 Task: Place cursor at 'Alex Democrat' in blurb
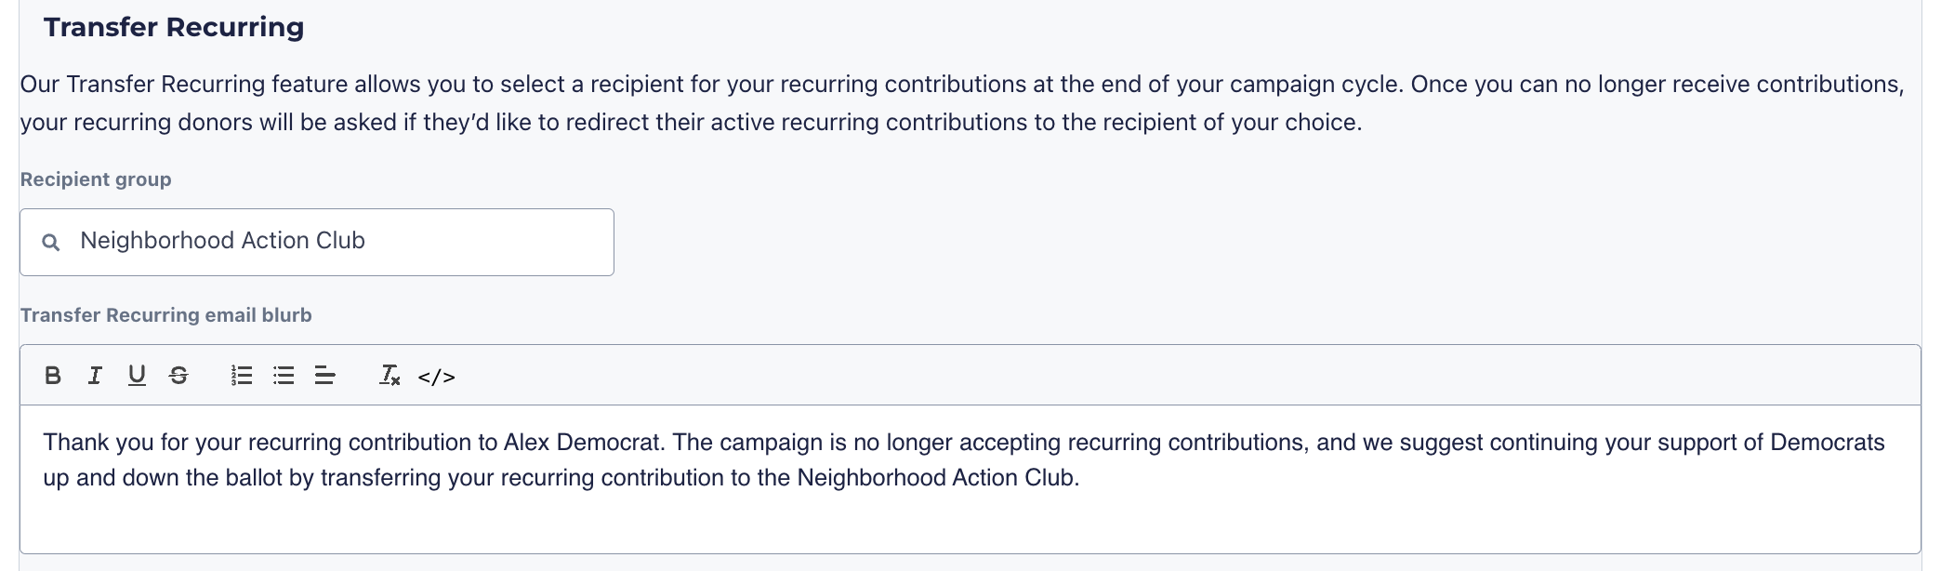click(x=582, y=443)
